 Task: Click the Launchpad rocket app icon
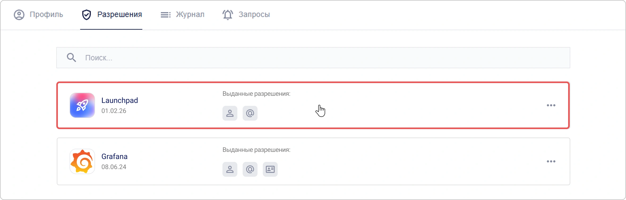point(82,105)
